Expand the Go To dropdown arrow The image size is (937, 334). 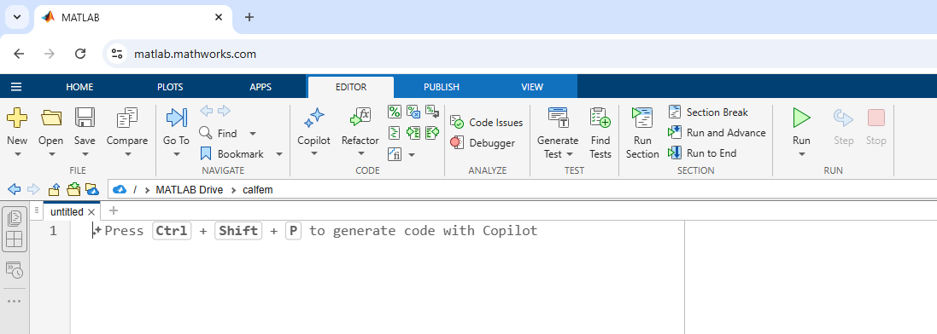point(176,154)
